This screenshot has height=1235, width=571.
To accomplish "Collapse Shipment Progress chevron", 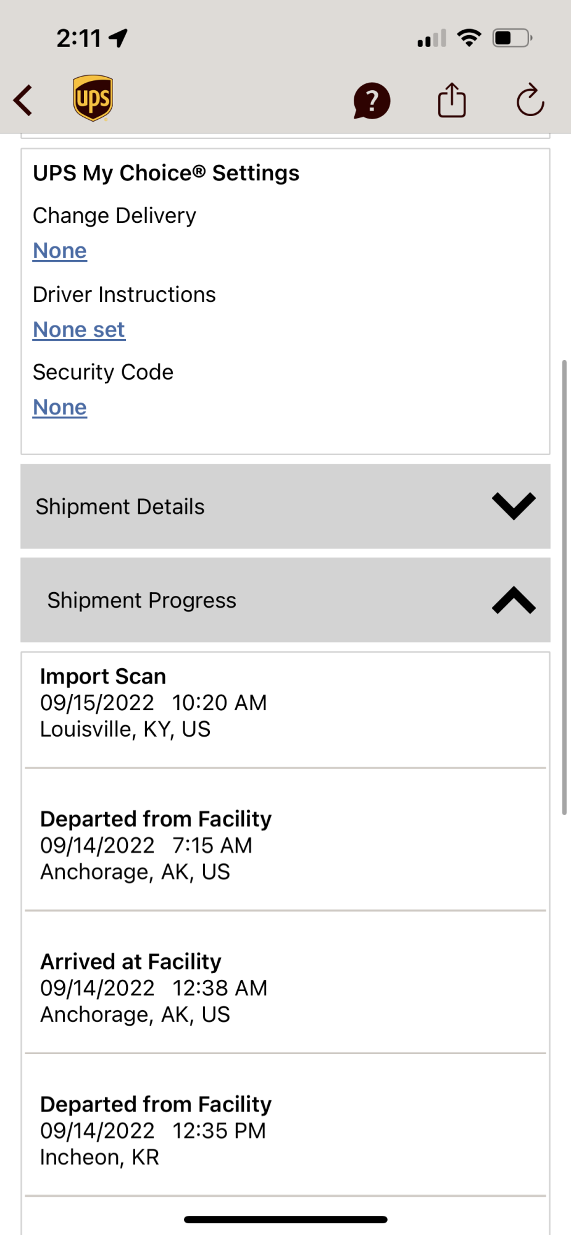I will point(514,600).
